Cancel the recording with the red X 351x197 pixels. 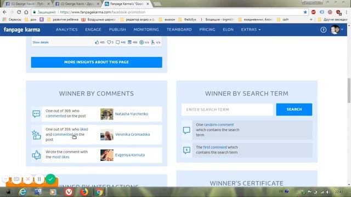click(x=28, y=179)
